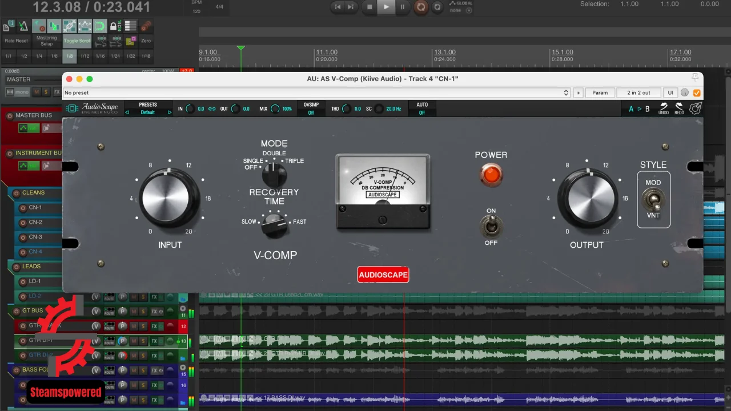Click the yellow S solo toolbar icon

tap(131, 41)
